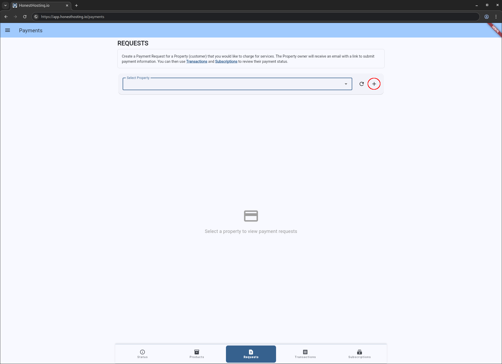Open the tab search dropdown chevron

(5, 5)
